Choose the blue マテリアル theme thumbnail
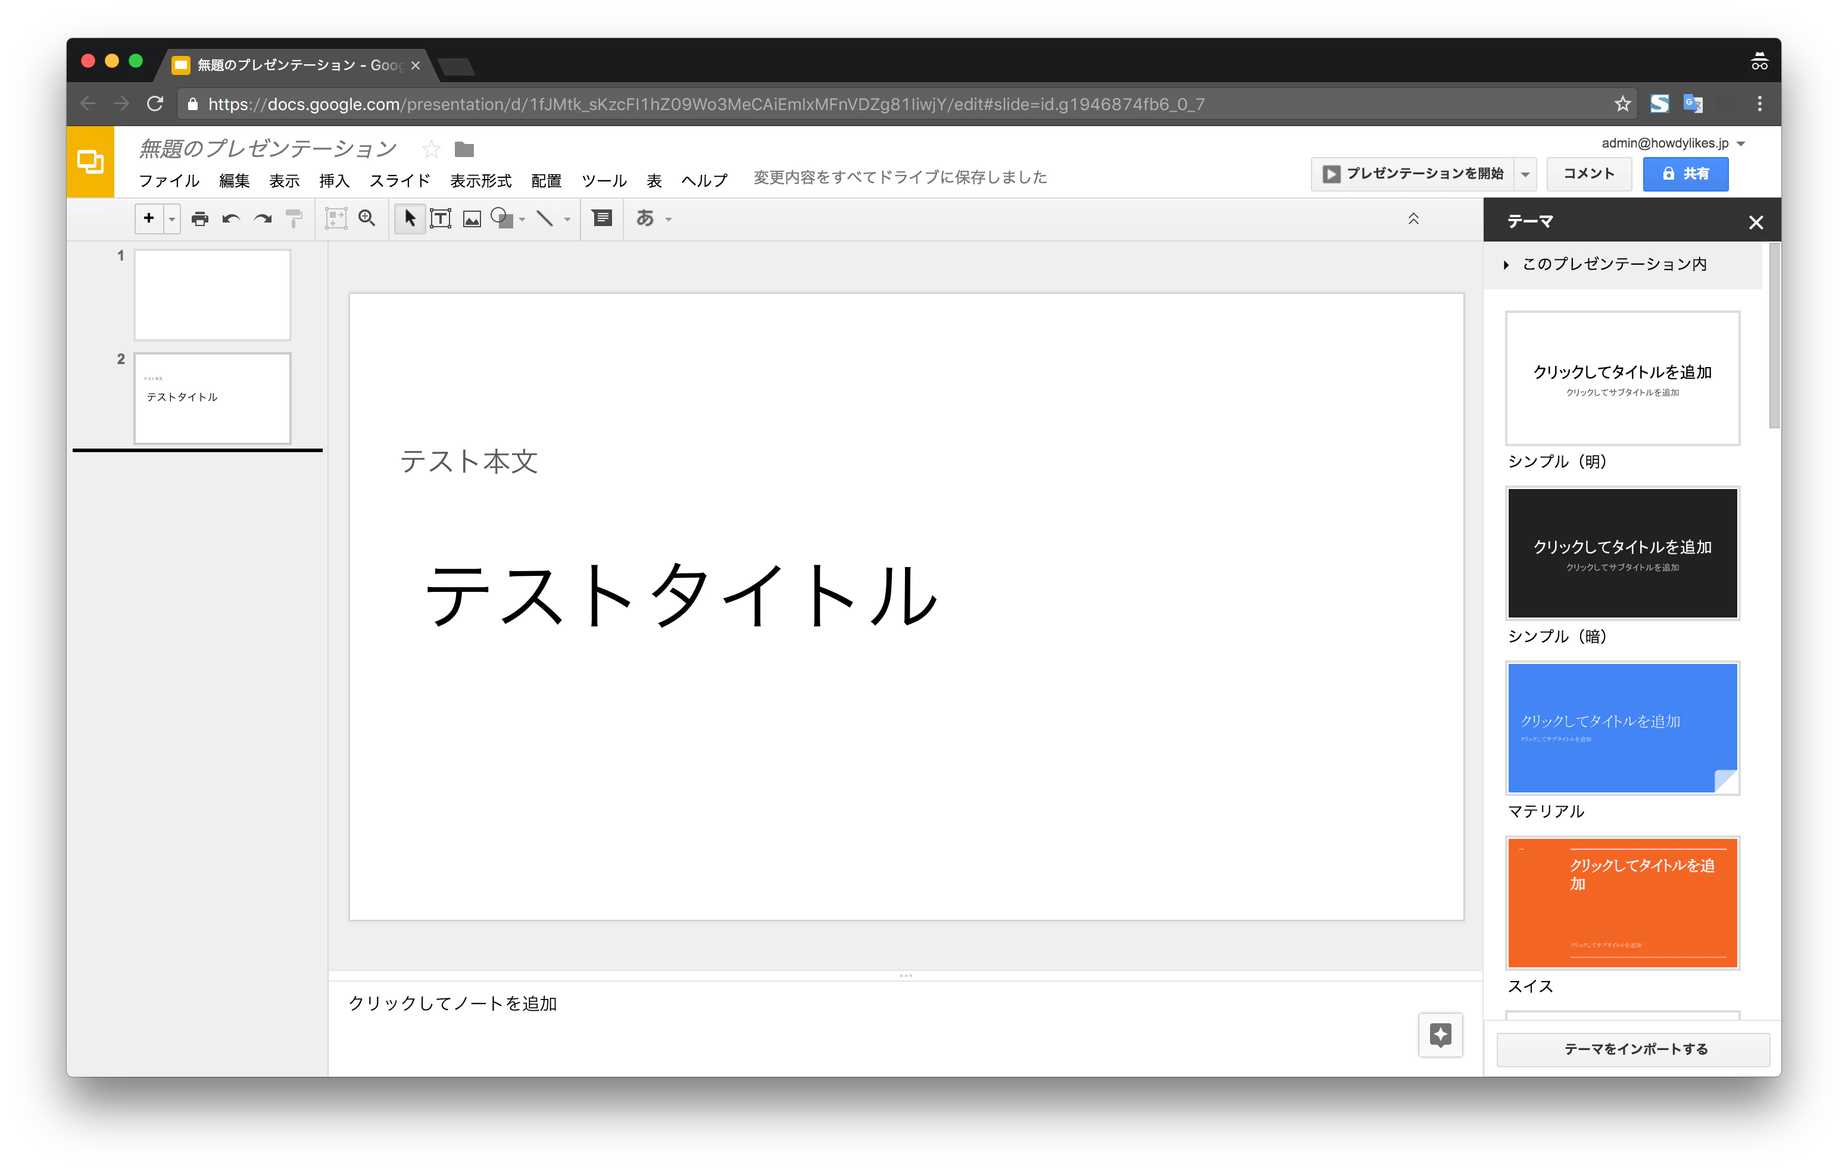This screenshot has height=1172, width=1848. pos(1622,728)
